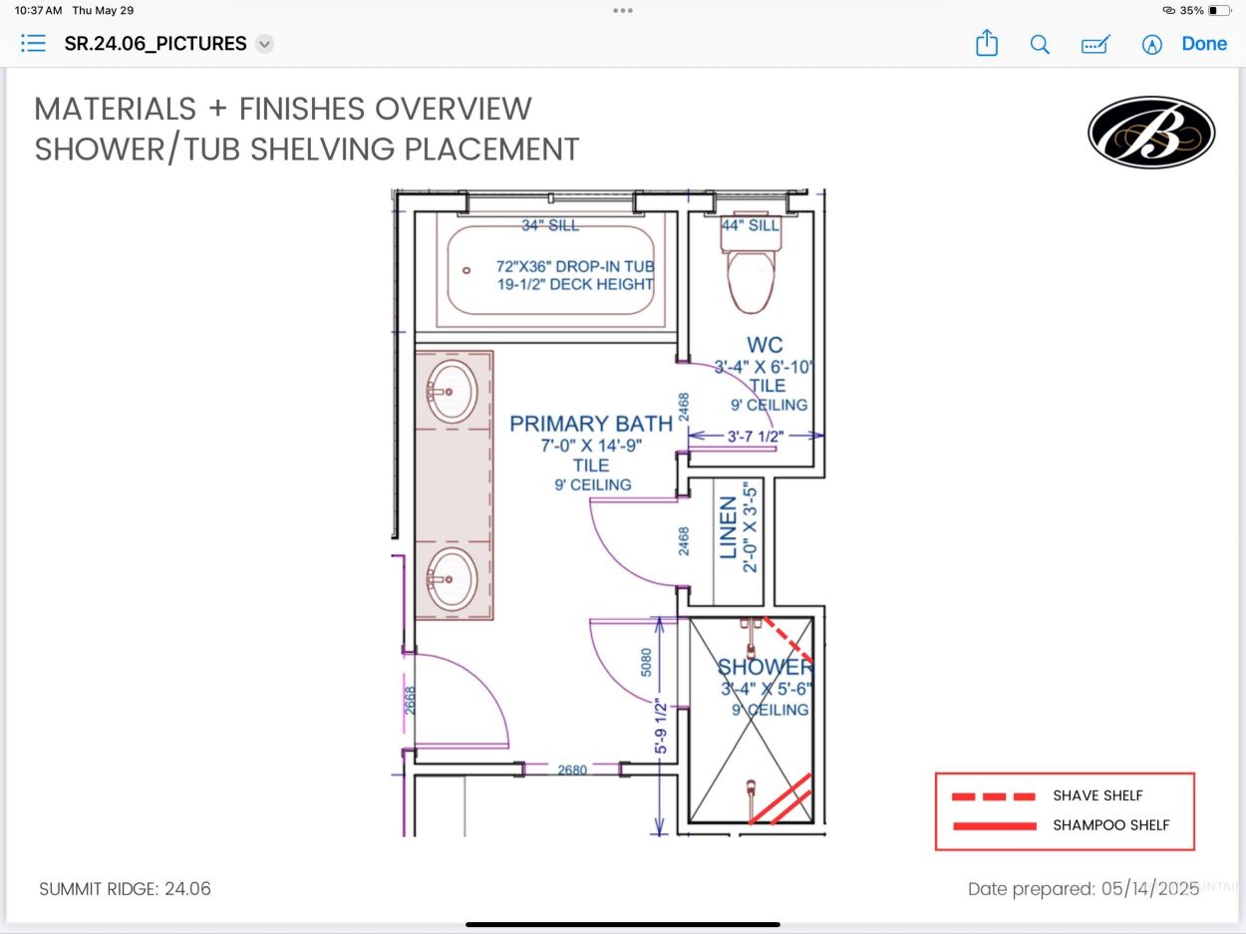Tap the Done button
1246x934 pixels.
click(x=1204, y=43)
